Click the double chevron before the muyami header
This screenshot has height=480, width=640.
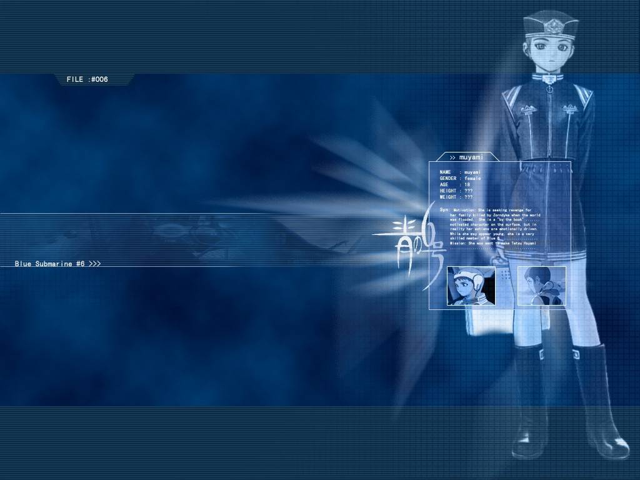point(452,157)
